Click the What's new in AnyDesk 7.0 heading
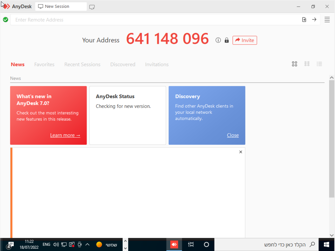This screenshot has height=251, width=335. click(x=34, y=100)
